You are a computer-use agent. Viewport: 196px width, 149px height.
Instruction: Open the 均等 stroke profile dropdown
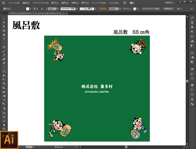[x=77, y=9]
